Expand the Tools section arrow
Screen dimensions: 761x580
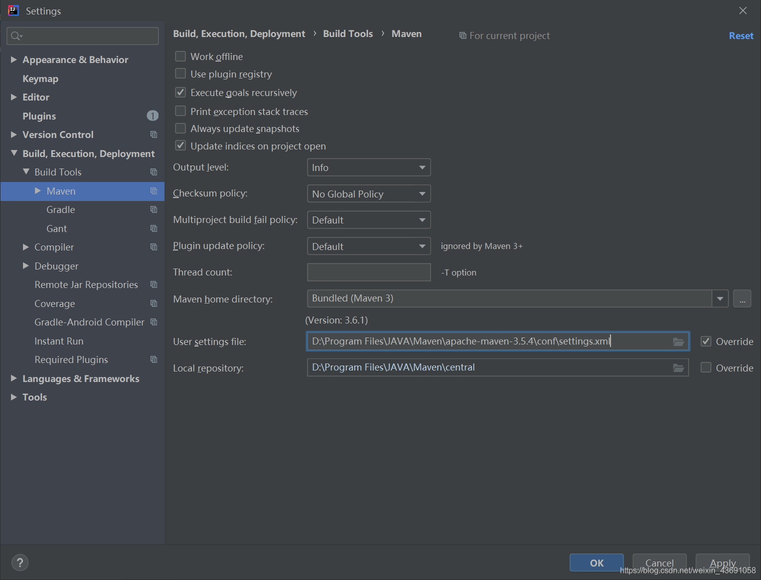[x=14, y=397]
